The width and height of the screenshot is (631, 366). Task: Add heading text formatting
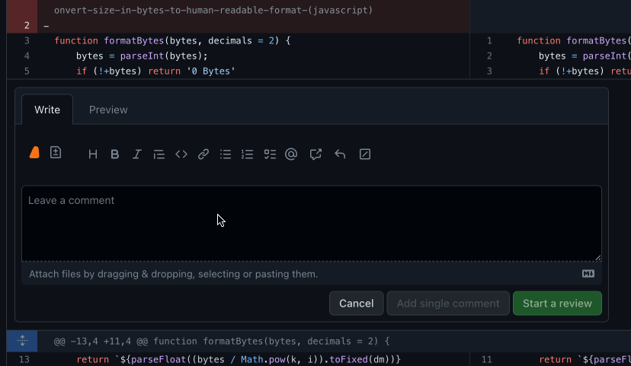pos(93,154)
